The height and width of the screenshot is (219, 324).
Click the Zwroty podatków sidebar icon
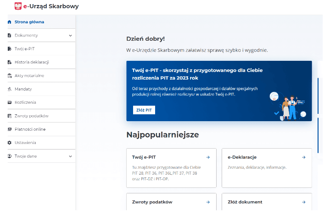tap(9, 116)
